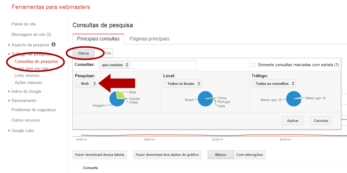Select the Principais consultas tab
Viewport: 347px width, 173px height.
(x=98, y=39)
